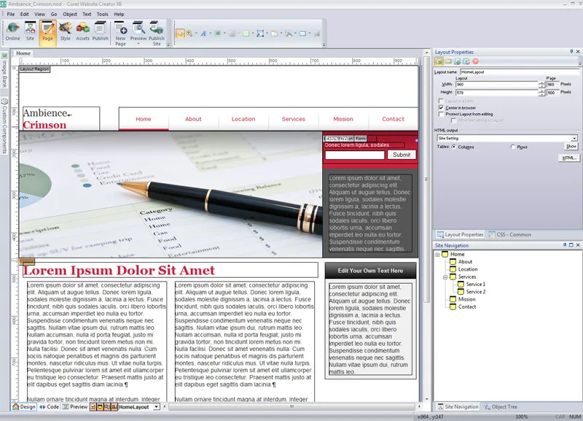583x421 pixels.
Task: Open the Style view icon
Action: pyautogui.click(x=65, y=31)
